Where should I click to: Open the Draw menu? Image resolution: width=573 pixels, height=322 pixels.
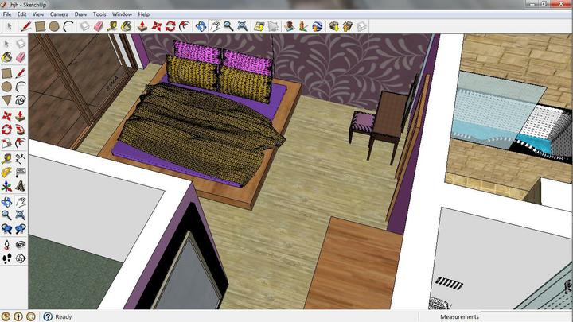click(80, 14)
